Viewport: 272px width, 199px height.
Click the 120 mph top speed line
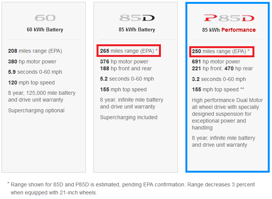click(x=31, y=83)
